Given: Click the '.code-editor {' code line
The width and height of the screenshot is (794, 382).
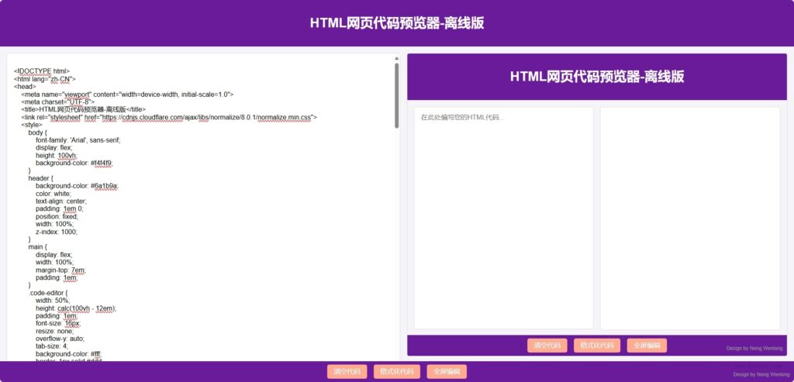Looking at the screenshot, I should (x=47, y=292).
